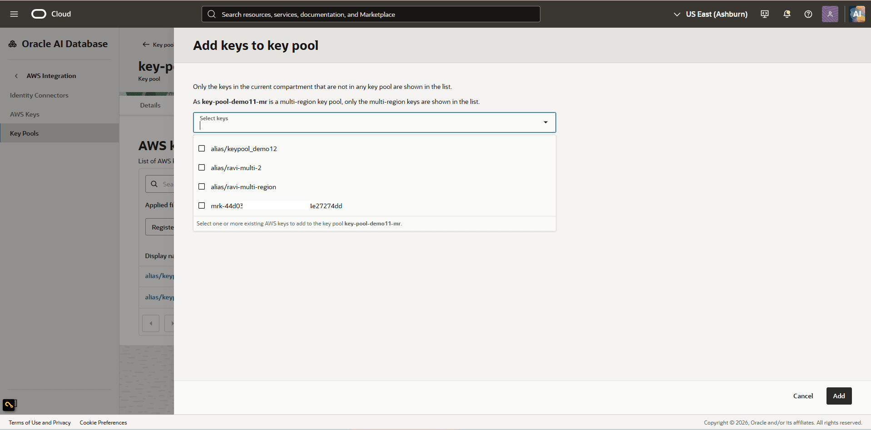Switch to the Details tab
871x430 pixels.
click(150, 105)
